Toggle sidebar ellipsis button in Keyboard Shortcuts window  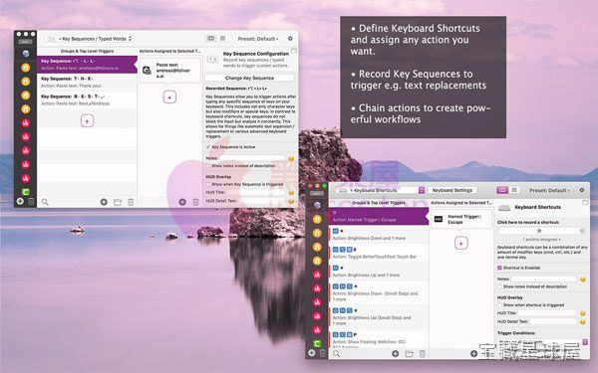[x=317, y=193]
